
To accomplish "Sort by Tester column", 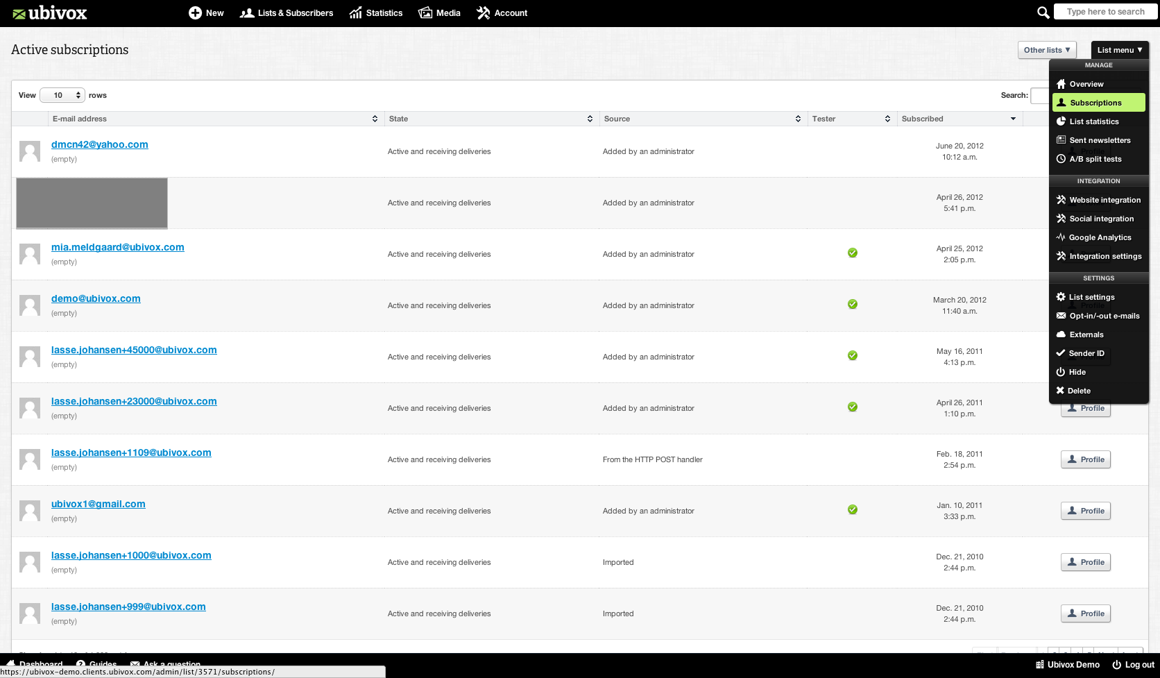I will pyautogui.click(x=852, y=119).
